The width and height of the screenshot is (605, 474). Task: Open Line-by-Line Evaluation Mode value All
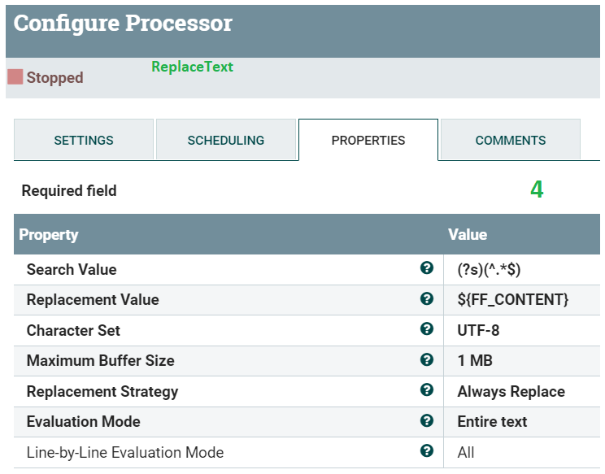coord(466,452)
